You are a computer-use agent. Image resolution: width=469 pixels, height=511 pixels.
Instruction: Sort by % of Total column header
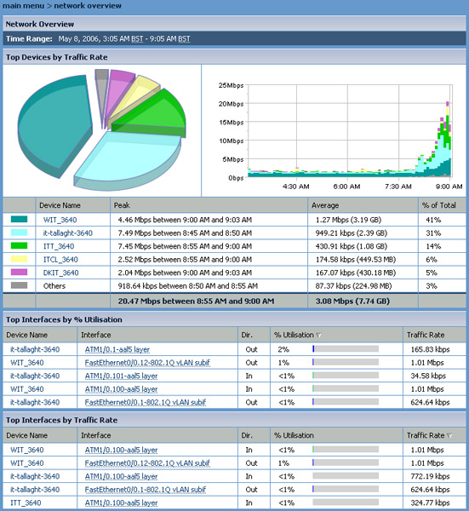[438, 205]
